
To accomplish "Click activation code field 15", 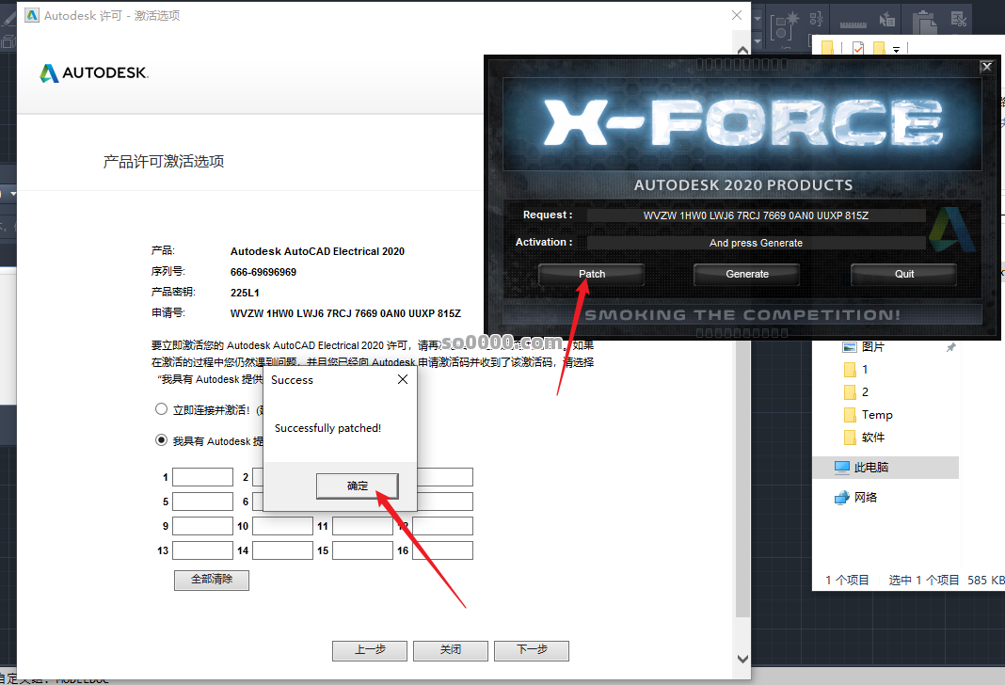I will 363,550.
